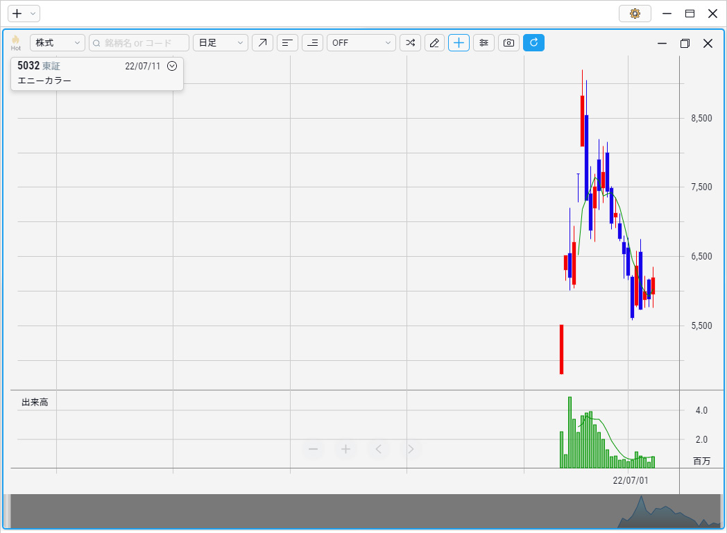Viewport: 727px width, 533px height.
Task: Click the 8,500 price axis label
Action: click(701, 118)
